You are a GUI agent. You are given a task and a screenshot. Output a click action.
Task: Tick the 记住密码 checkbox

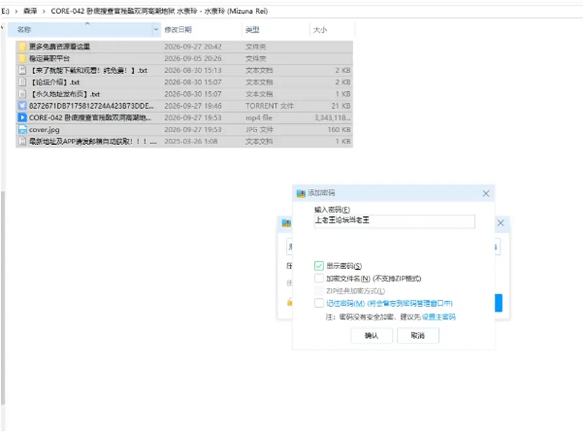(319, 303)
